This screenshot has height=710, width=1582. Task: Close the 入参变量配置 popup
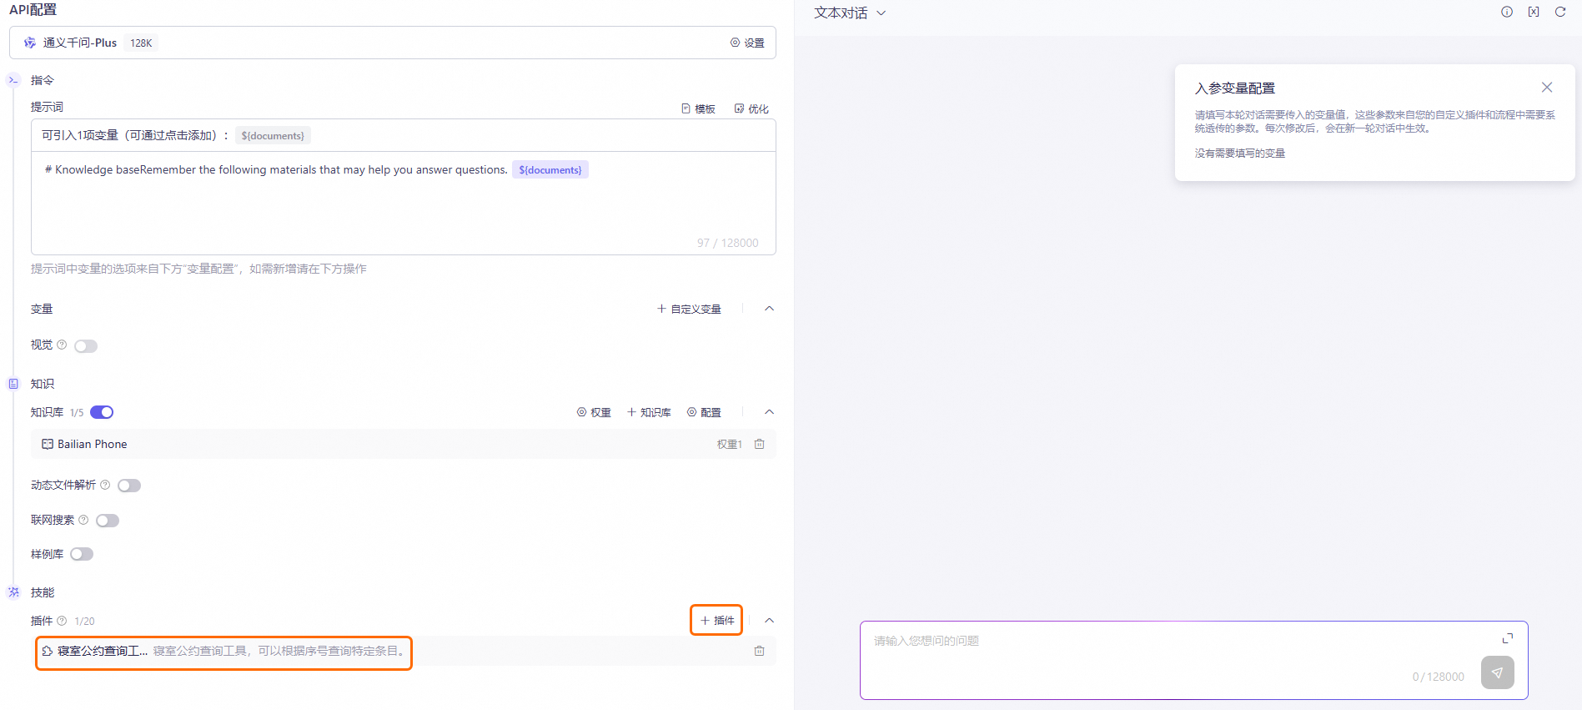pos(1547,88)
